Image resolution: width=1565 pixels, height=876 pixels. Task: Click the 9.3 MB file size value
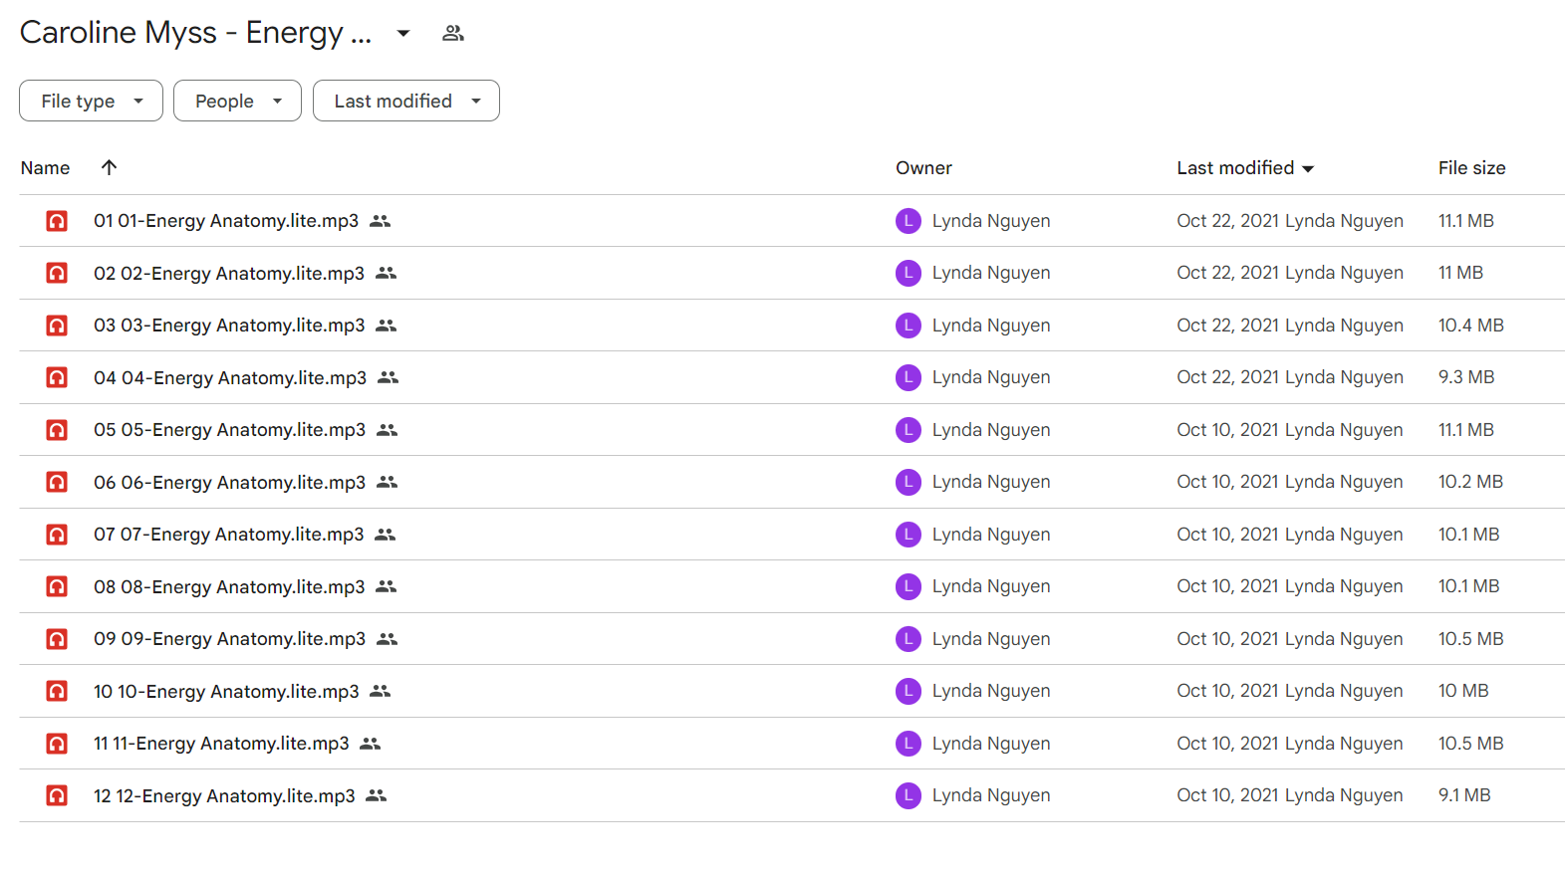click(x=1466, y=377)
